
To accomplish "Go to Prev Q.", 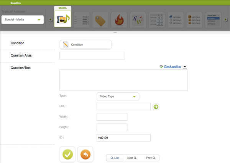I will tap(150, 158).
